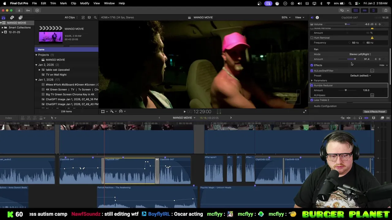The height and width of the screenshot is (220, 392).
Task: Open the Titles and Generators sidebar
Action: (21, 17)
